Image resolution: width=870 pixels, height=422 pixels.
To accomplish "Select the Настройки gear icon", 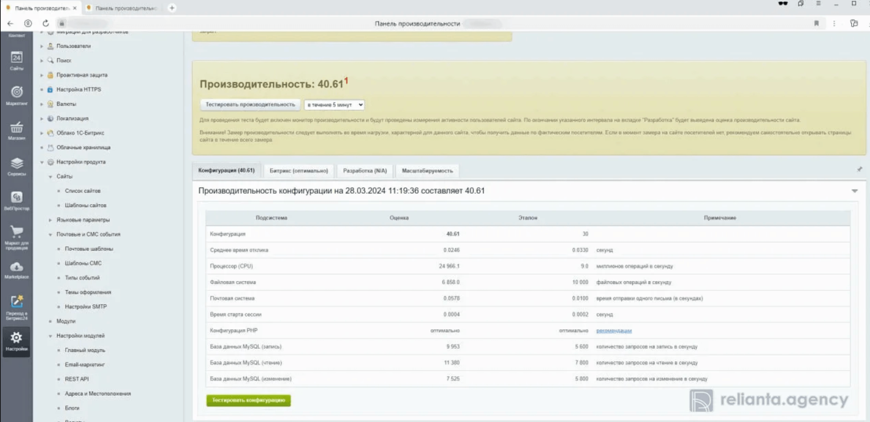I will click(16, 338).
